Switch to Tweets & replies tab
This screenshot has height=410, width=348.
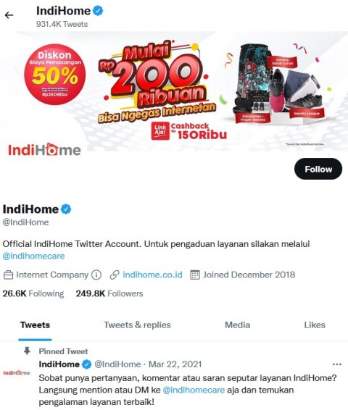point(137,325)
